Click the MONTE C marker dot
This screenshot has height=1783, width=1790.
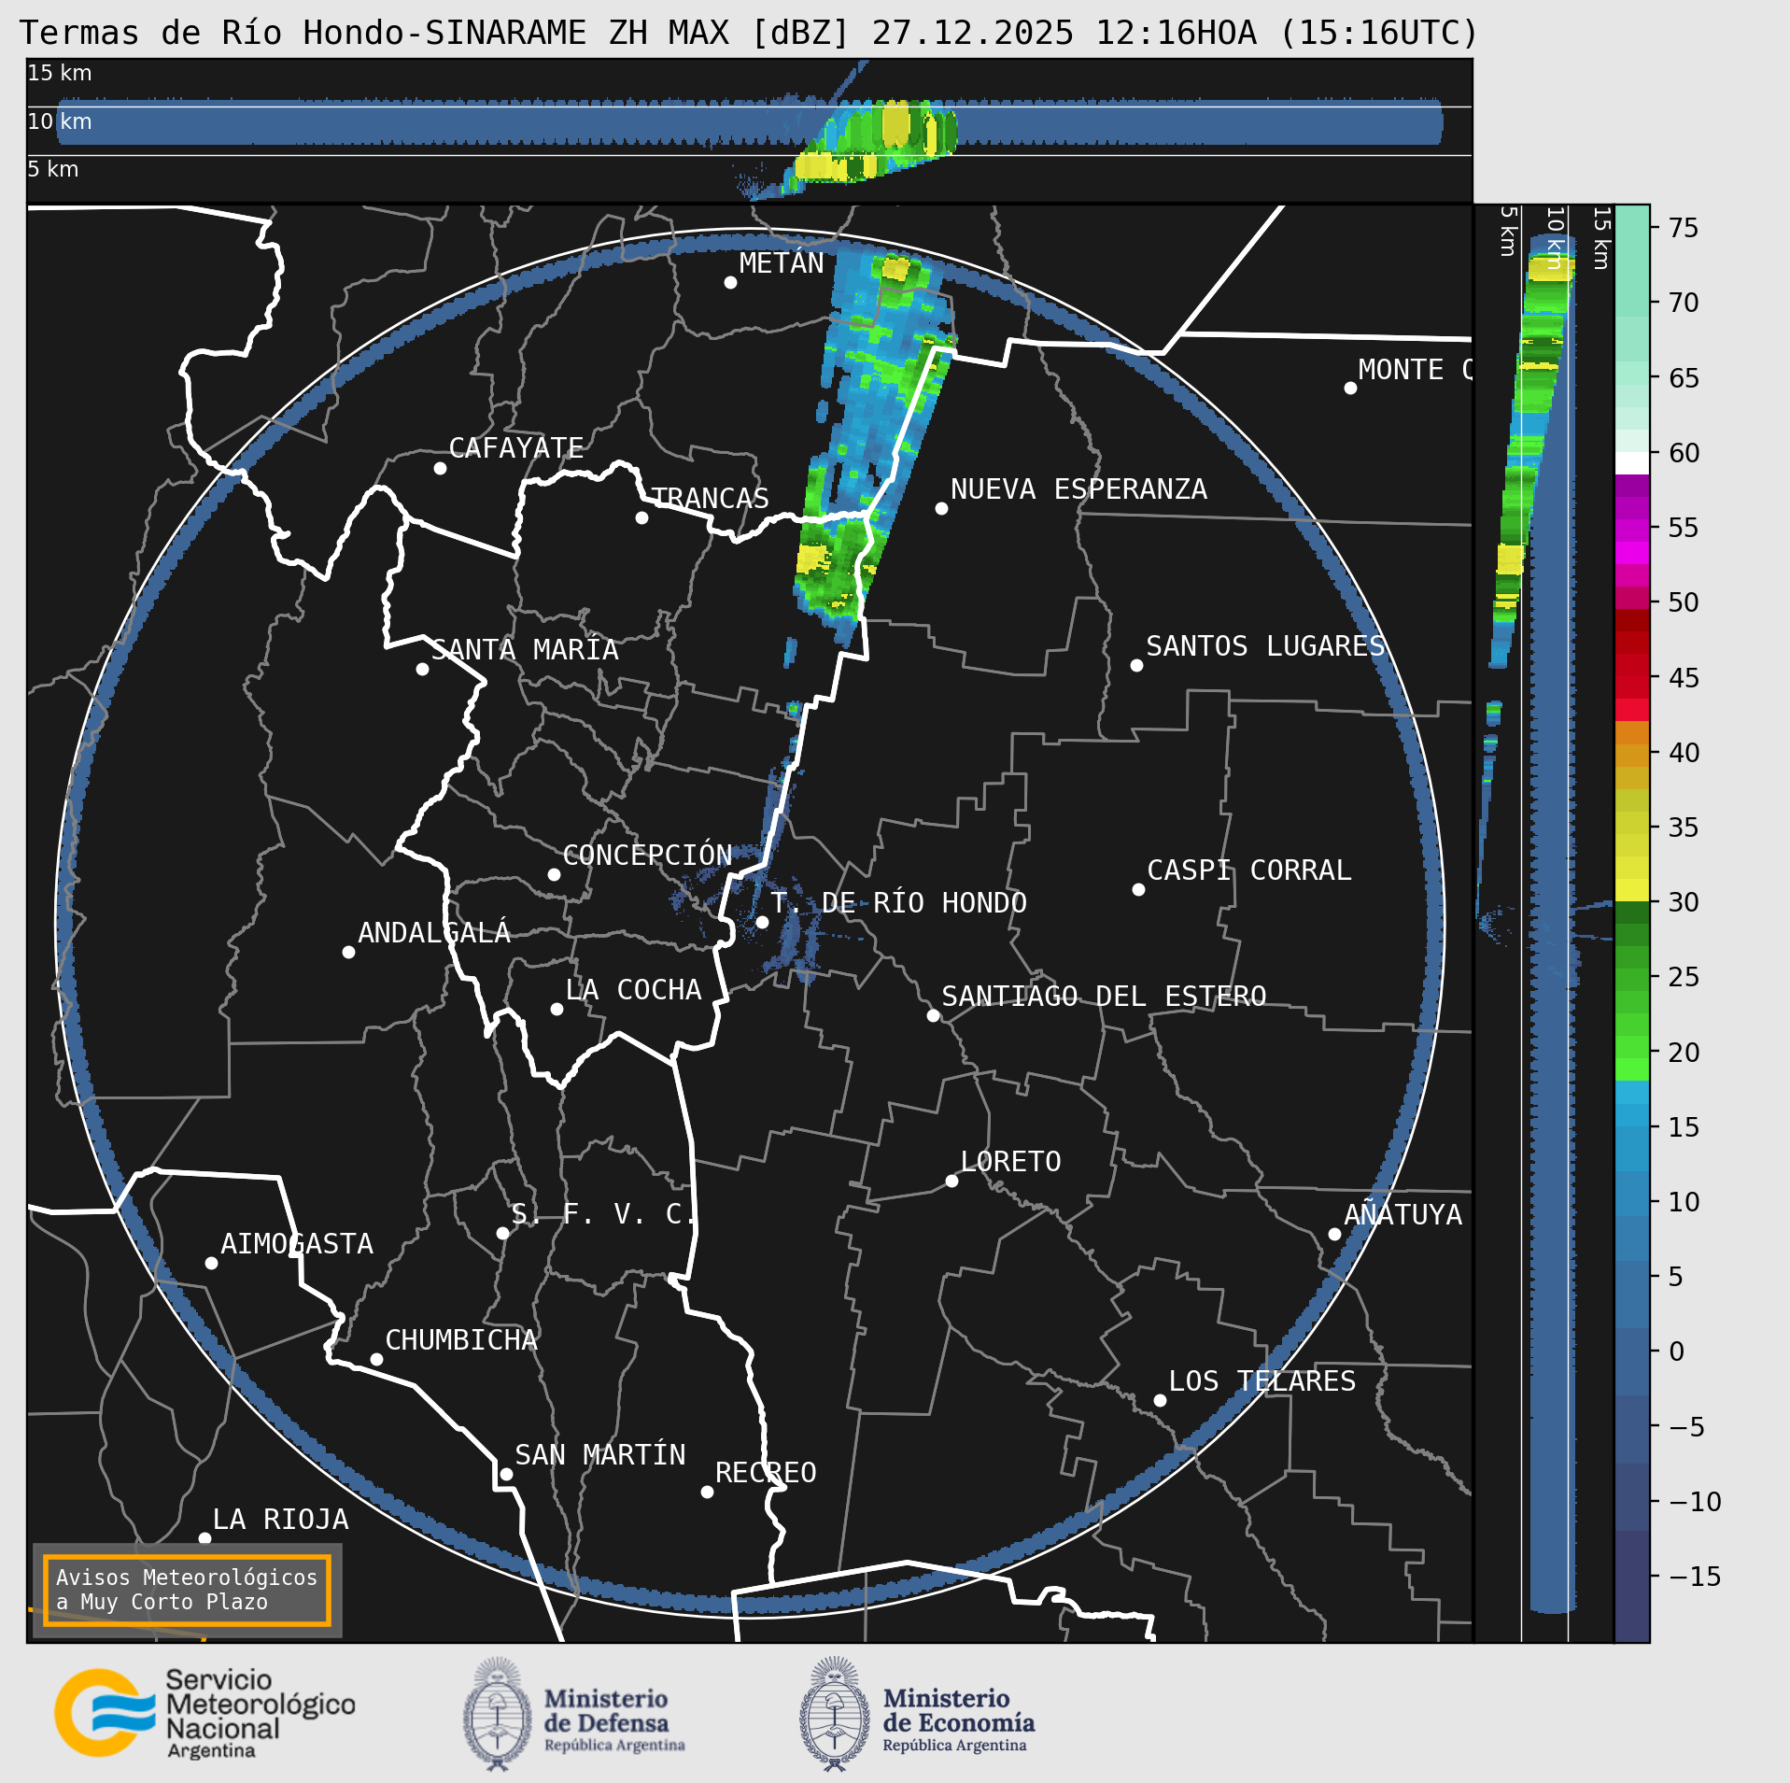point(1350,388)
